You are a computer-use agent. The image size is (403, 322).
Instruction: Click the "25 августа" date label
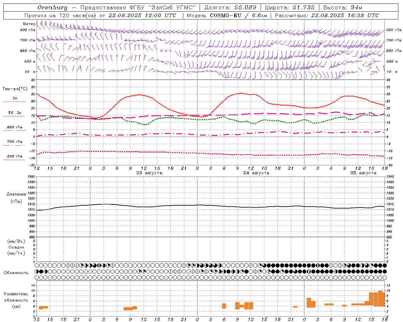tap(363, 173)
